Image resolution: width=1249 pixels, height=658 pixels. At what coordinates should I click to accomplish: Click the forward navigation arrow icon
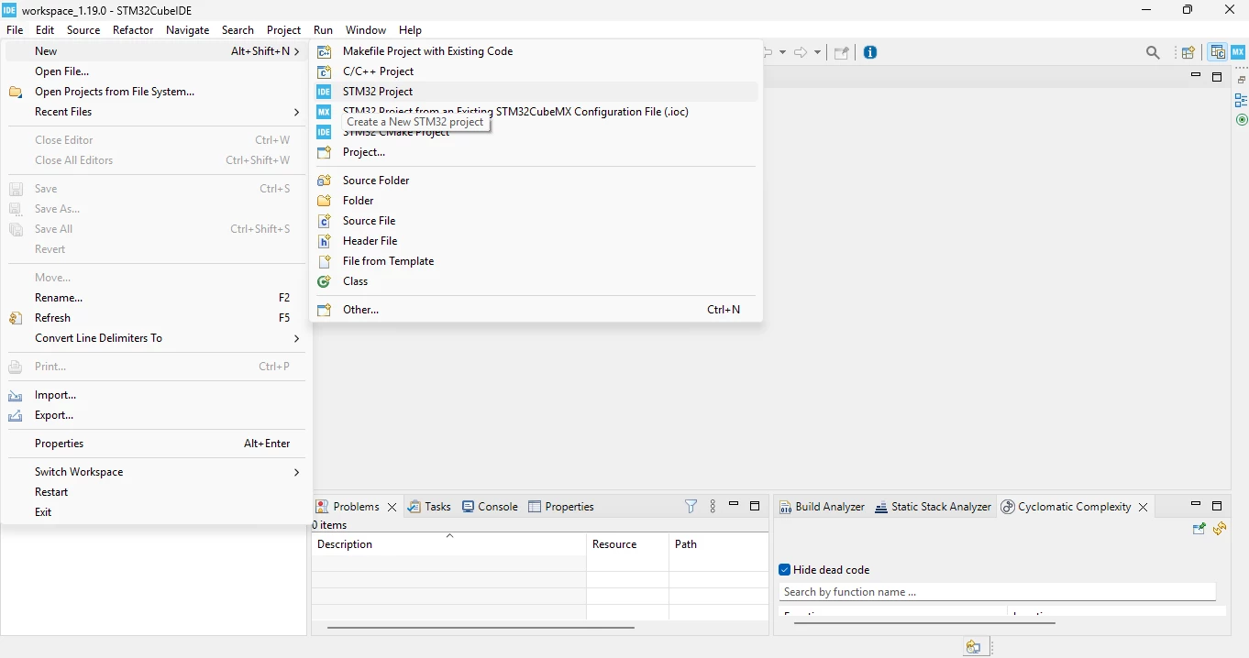pyautogui.click(x=801, y=53)
